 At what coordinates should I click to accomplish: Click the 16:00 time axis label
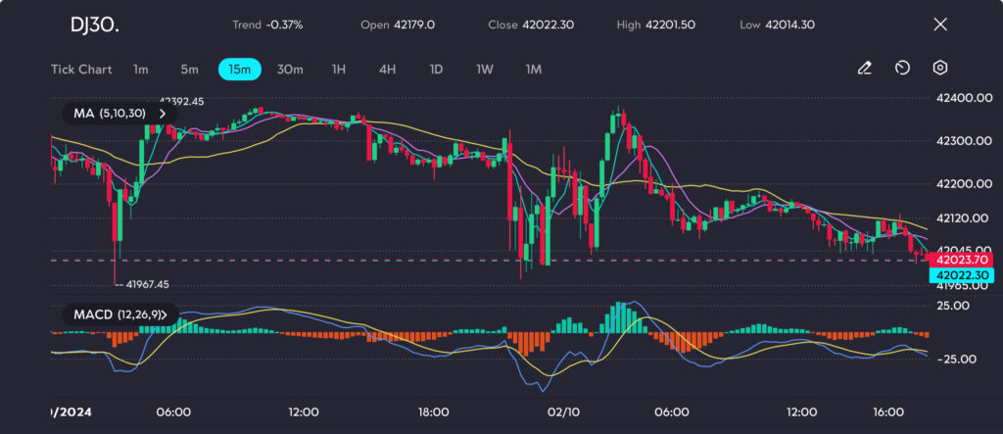pyautogui.click(x=889, y=412)
